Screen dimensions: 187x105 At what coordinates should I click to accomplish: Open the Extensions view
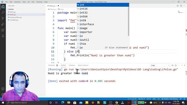pos(3,30)
